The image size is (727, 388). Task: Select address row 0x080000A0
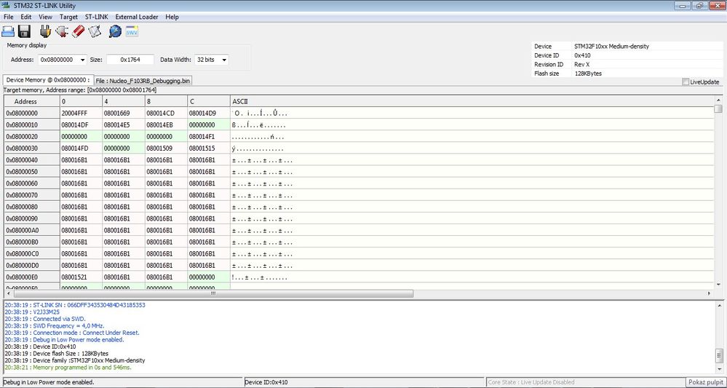32,230
